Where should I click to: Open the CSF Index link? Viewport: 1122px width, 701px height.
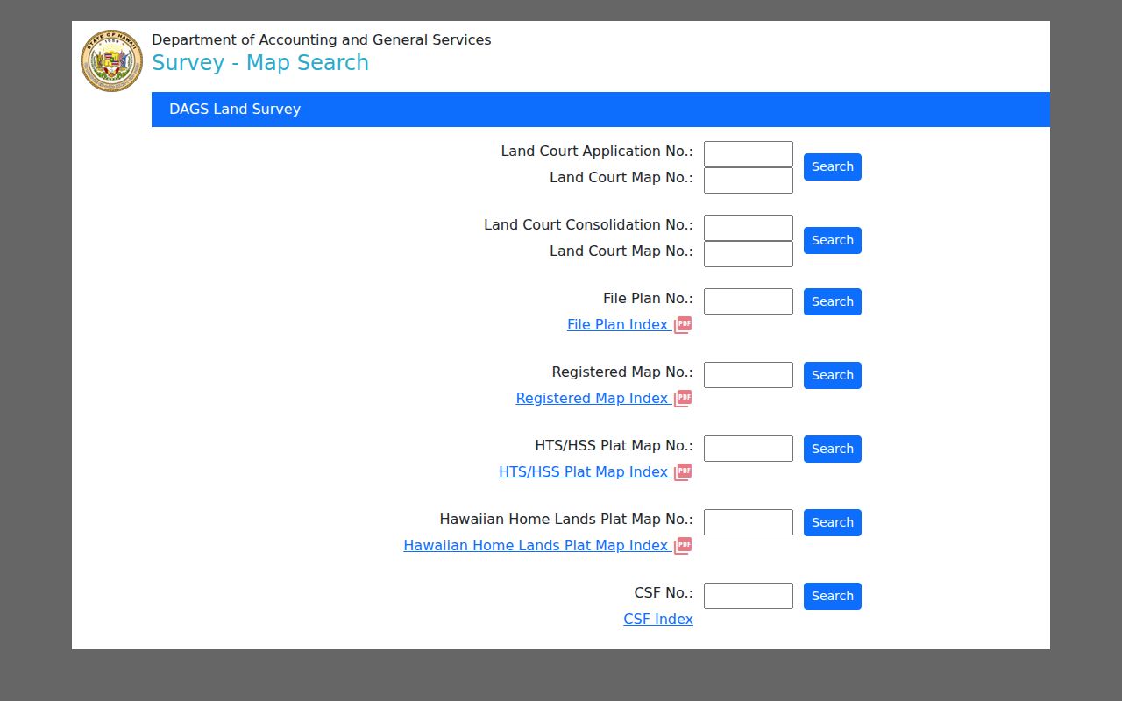(658, 620)
